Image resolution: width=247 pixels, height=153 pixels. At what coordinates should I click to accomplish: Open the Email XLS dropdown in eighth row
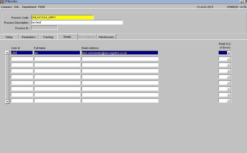pyautogui.click(x=229, y=95)
